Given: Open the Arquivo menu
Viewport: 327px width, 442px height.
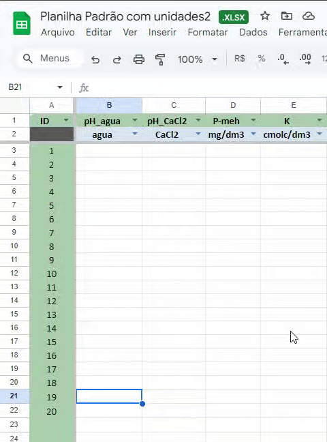Looking at the screenshot, I should tap(58, 32).
